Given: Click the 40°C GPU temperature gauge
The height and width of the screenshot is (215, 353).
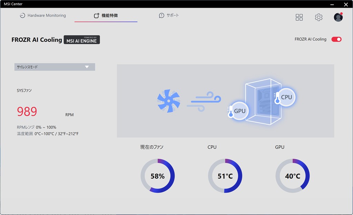Looking at the screenshot, I should click(x=293, y=176).
